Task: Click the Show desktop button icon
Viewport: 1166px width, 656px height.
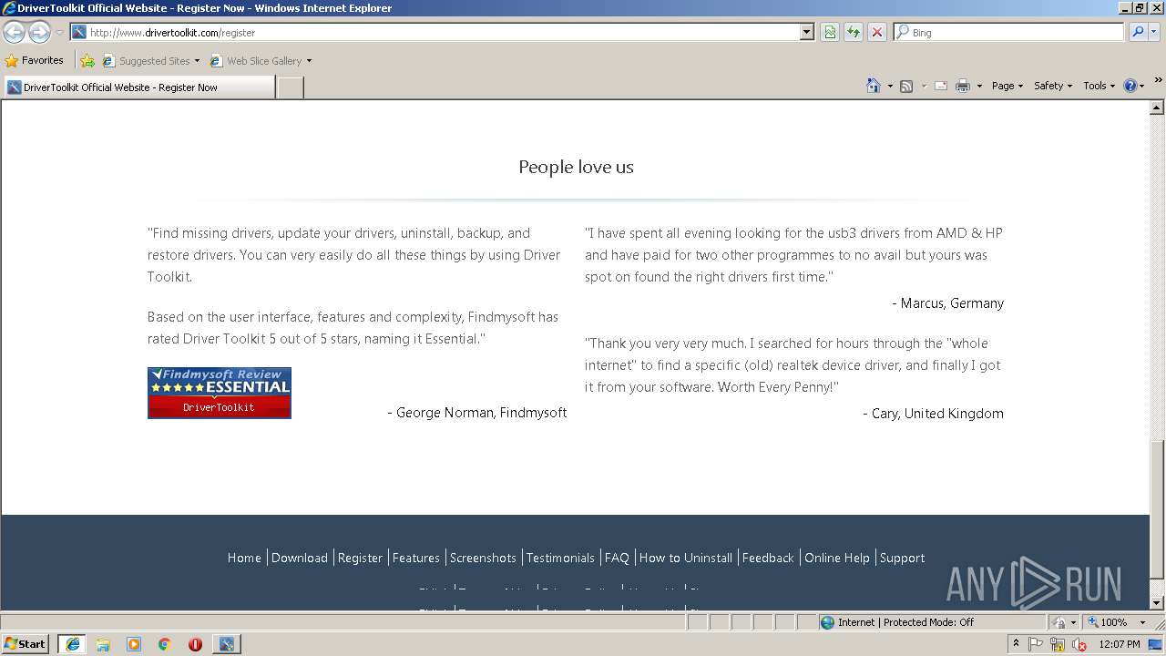Action: [x=1155, y=644]
